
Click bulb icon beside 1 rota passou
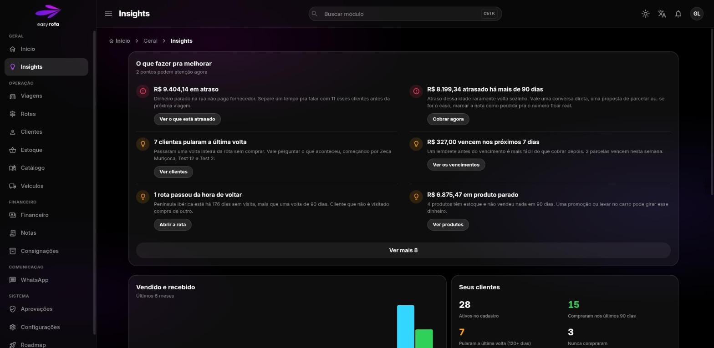click(x=143, y=197)
